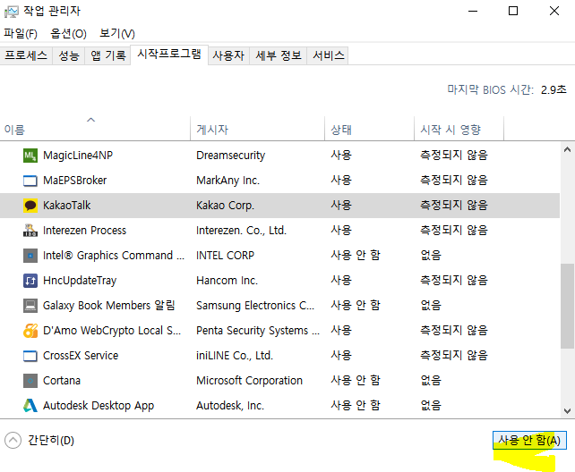Sort by the 게시자 column header

pyautogui.click(x=257, y=129)
